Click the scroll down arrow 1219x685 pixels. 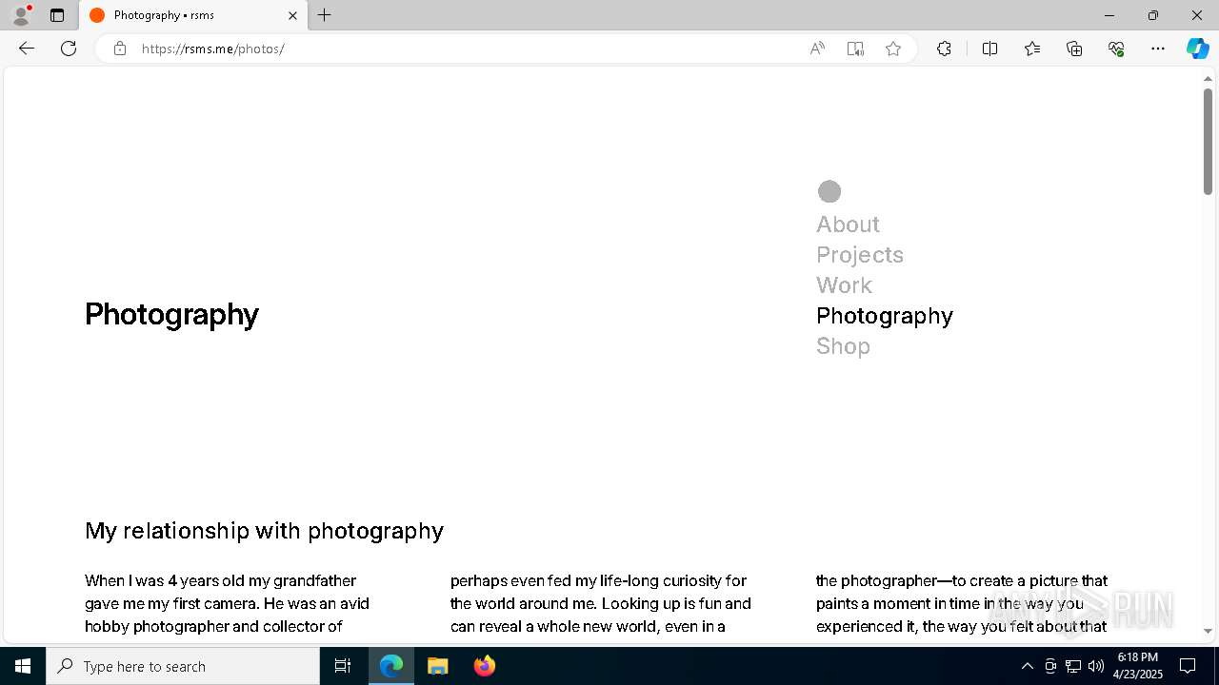pos(1208,631)
